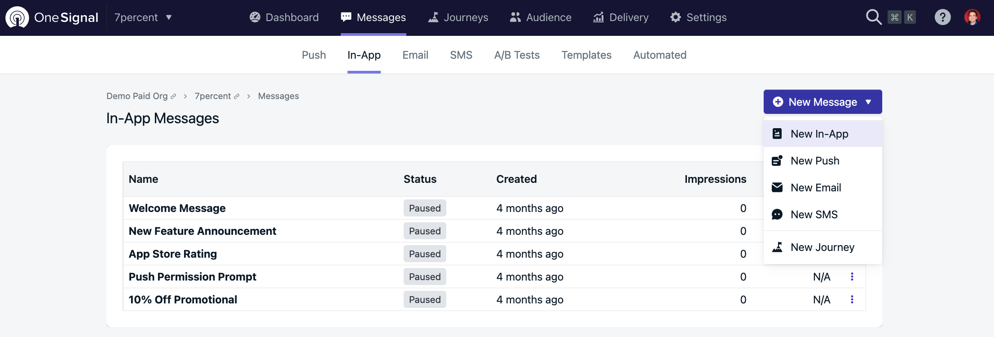
Task: Click the OneSignal logo icon
Action: pyautogui.click(x=17, y=17)
